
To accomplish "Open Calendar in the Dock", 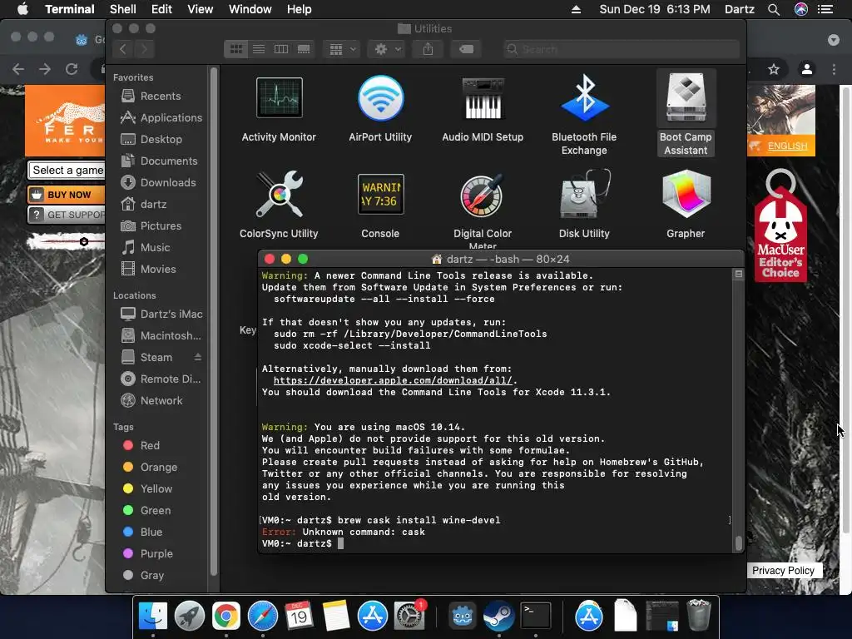I will click(299, 616).
